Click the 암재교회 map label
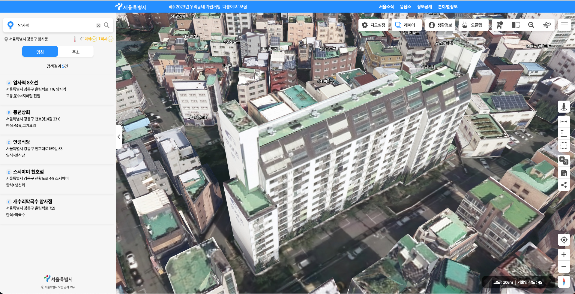This screenshot has width=575, height=294. click(428, 67)
